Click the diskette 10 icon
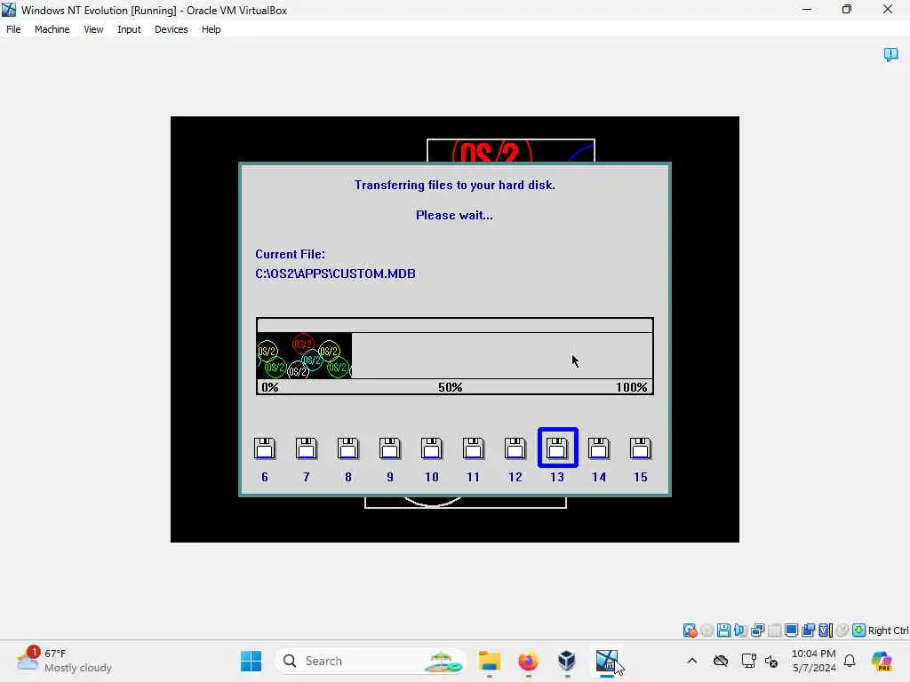This screenshot has width=910, height=682. pos(432,448)
